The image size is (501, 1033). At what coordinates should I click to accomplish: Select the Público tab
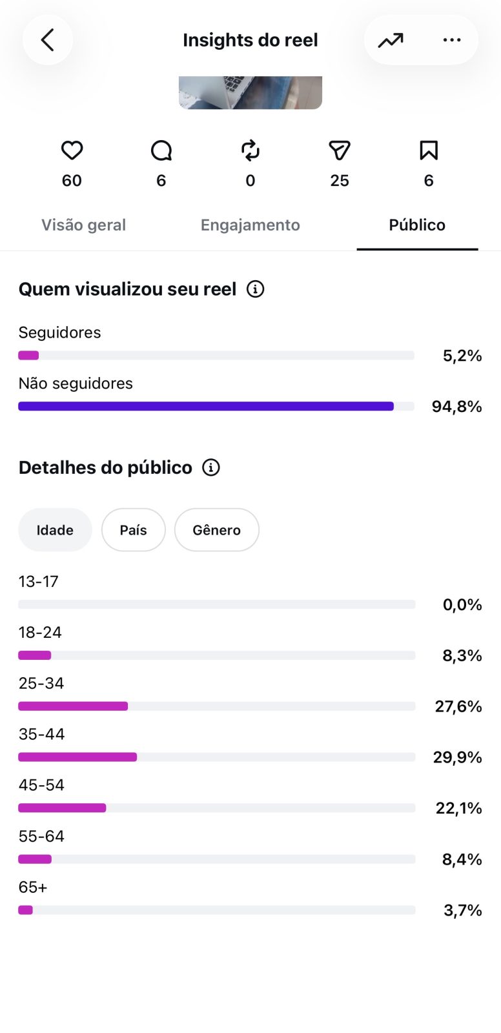[x=417, y=225]
